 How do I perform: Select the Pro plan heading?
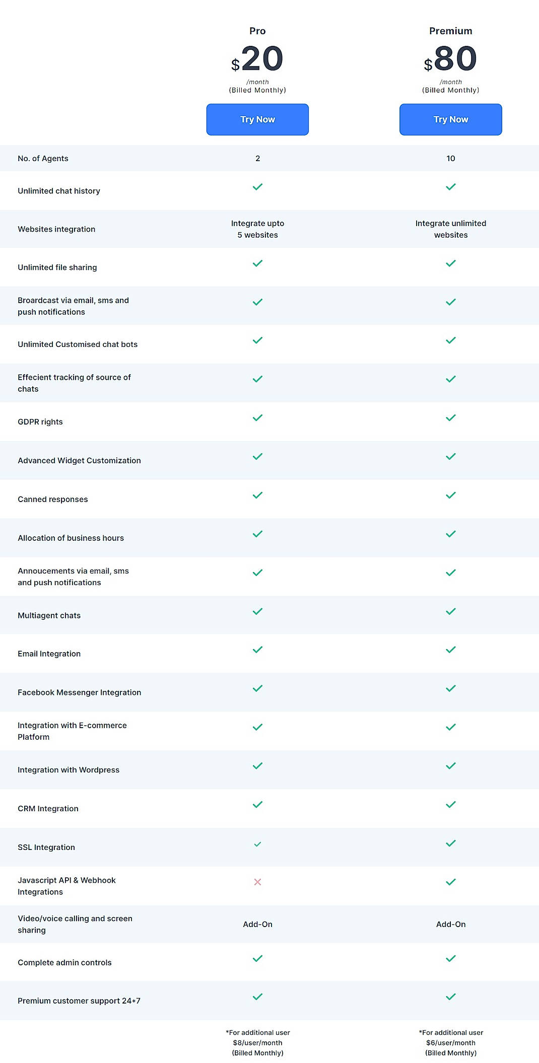(257, 31)
